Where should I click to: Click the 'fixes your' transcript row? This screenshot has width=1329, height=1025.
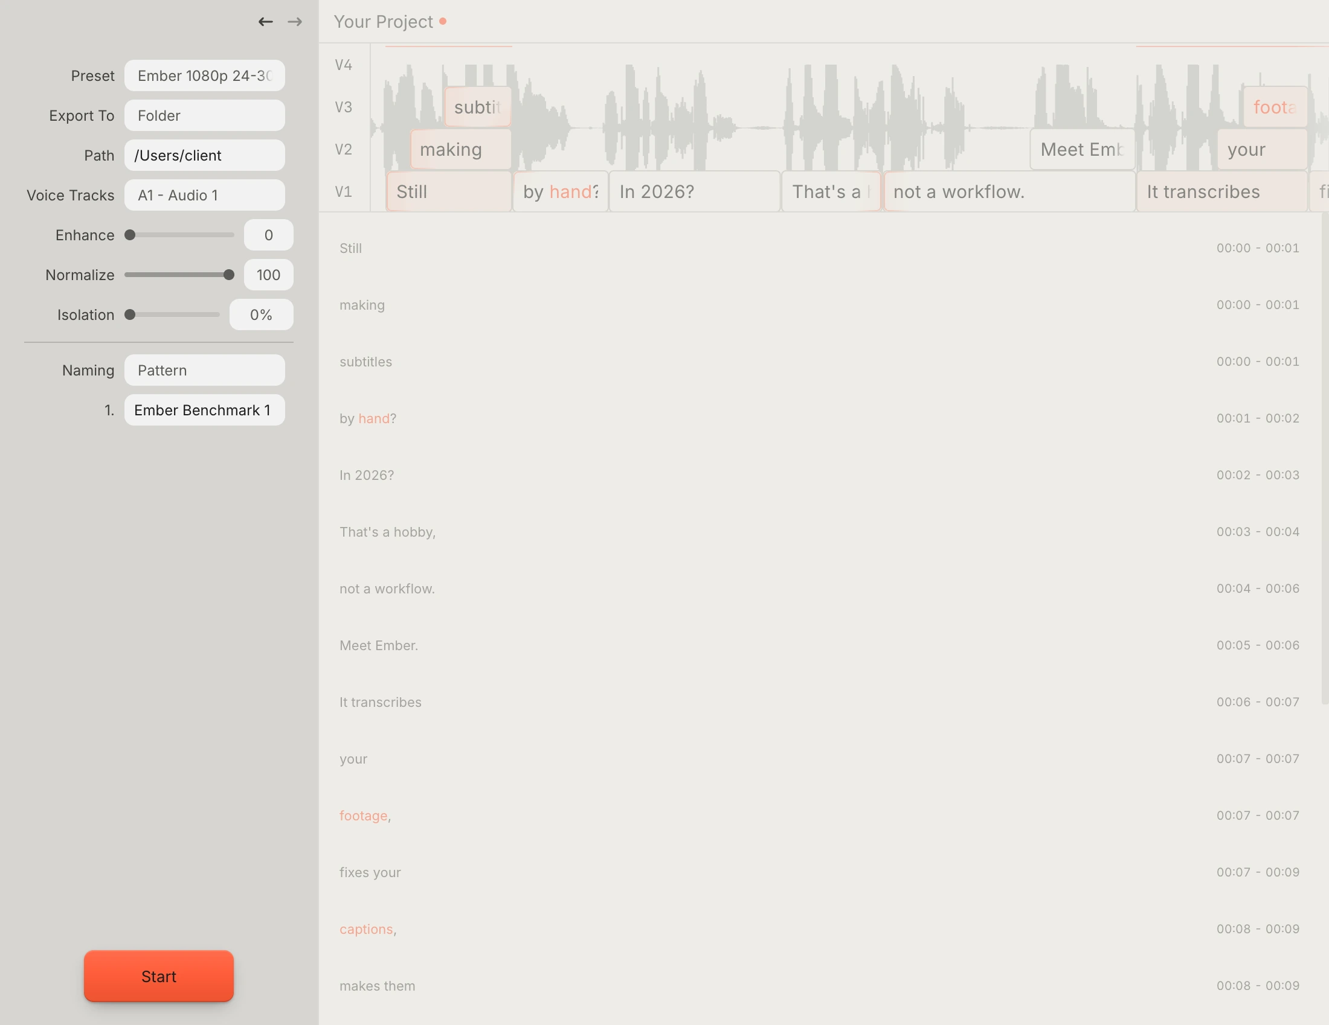click(819, 872)
